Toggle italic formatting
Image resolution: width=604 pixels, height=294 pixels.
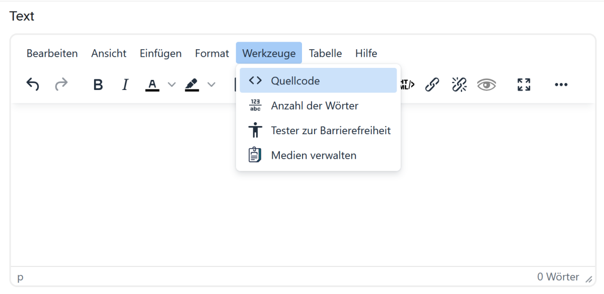click(125, 84)
